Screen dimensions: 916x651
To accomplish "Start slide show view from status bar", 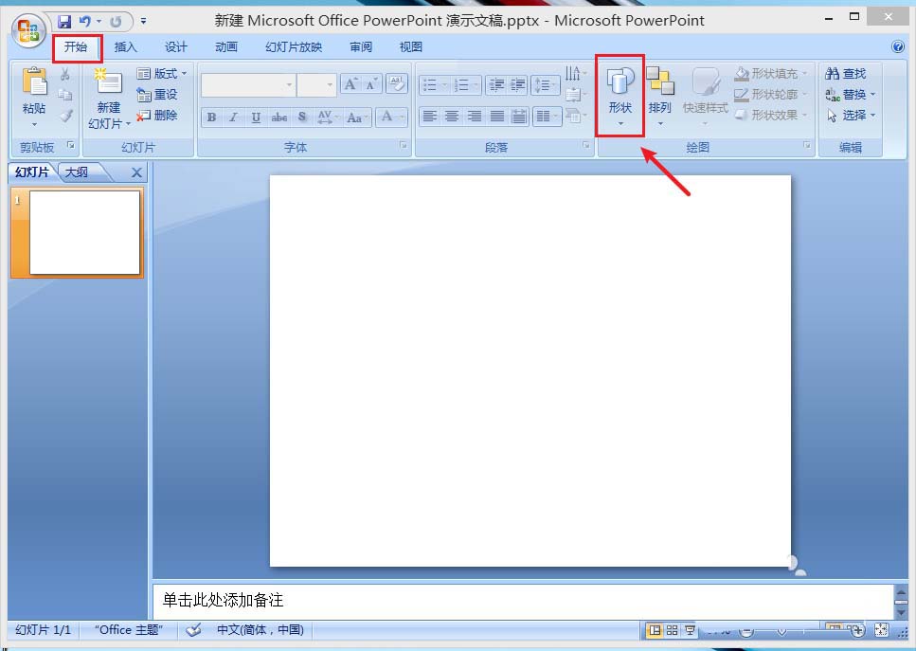I will (x=690, y=630).
